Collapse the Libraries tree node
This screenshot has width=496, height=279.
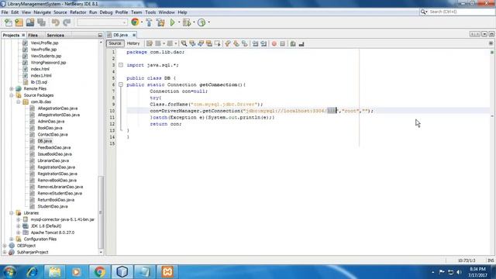coord(12,213)
